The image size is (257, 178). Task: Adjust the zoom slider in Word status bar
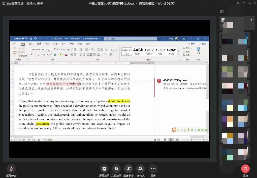(192, 140)
